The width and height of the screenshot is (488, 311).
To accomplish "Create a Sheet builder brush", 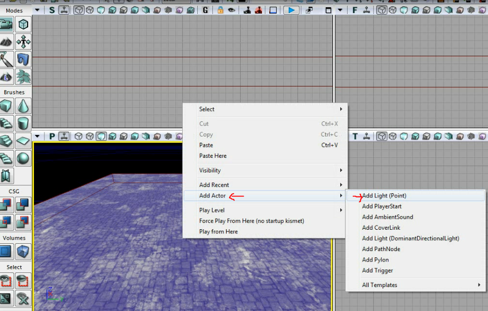I will 23,141.
